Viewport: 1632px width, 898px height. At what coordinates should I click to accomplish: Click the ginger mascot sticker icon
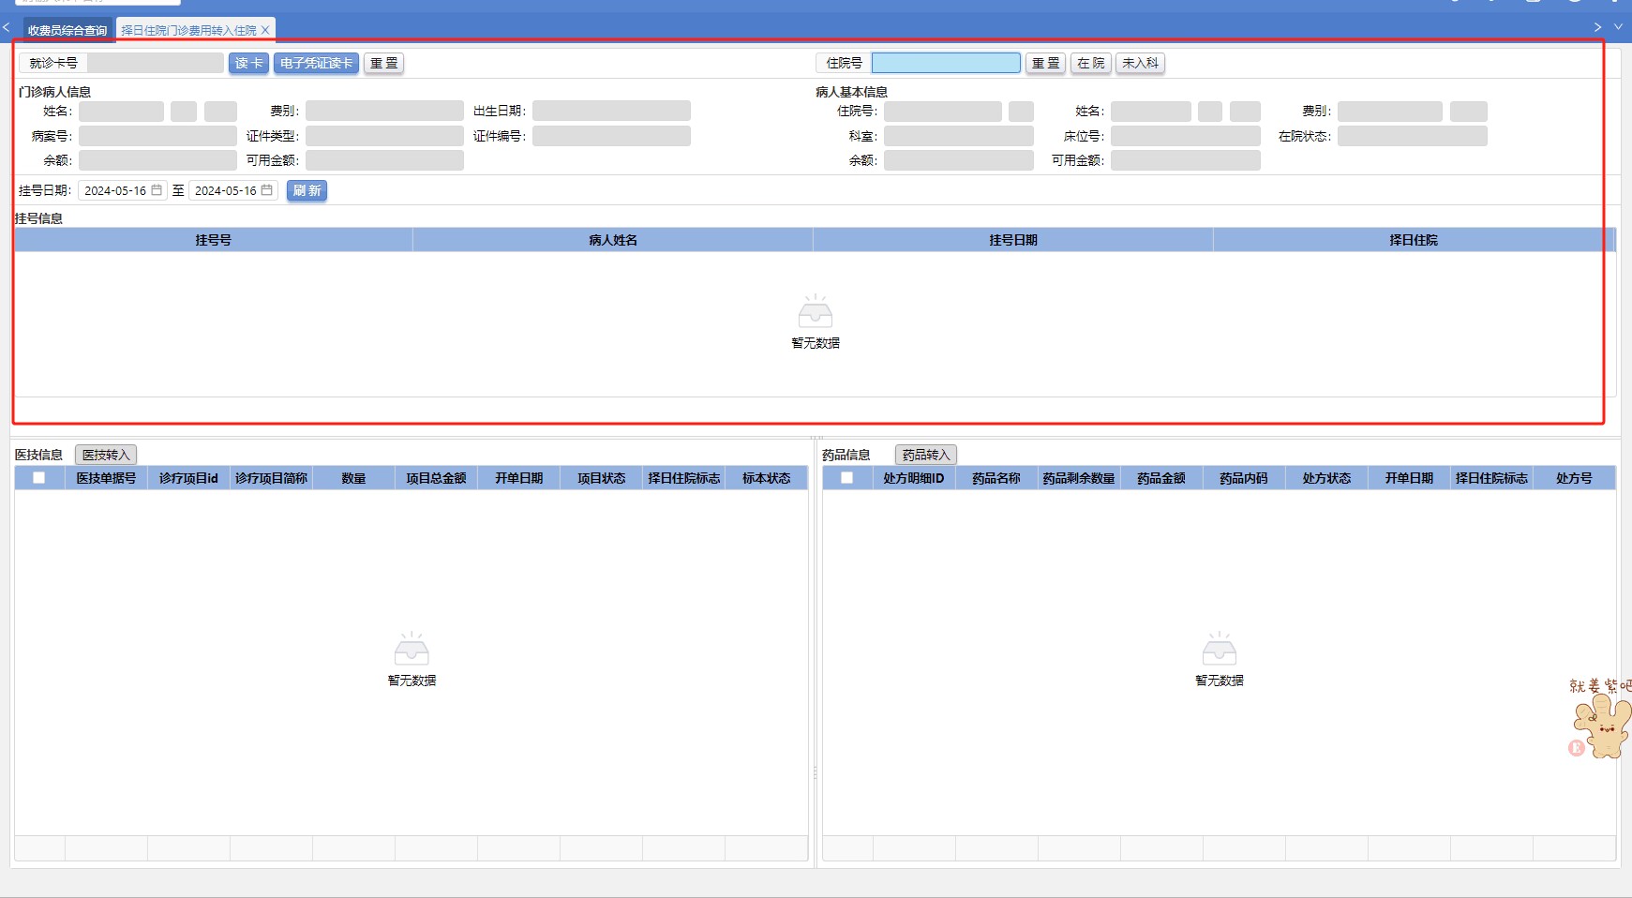pyautogui.click(x=1601, y=720)
